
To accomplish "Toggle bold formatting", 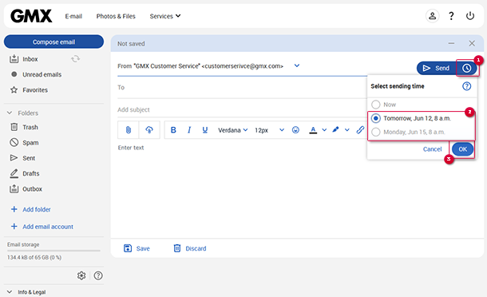I will 173,130.
